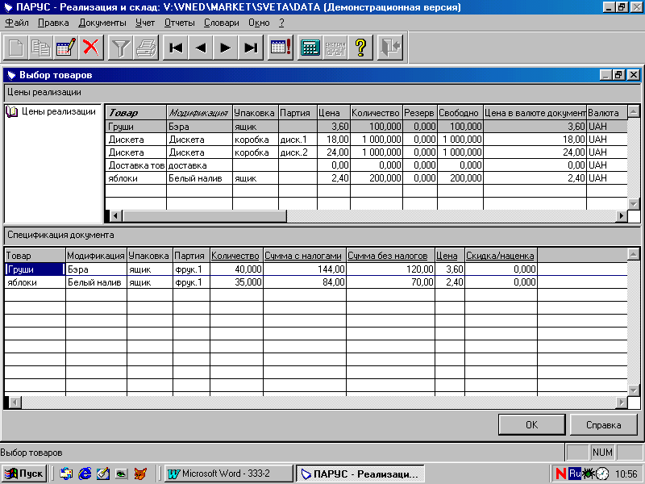Click price grid horizontal scrollbar thumb
645x484 pixels.
click(205, 215)
